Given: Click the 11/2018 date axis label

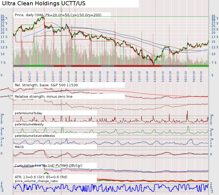Looking at the screenshot, I should pos(139,77).
